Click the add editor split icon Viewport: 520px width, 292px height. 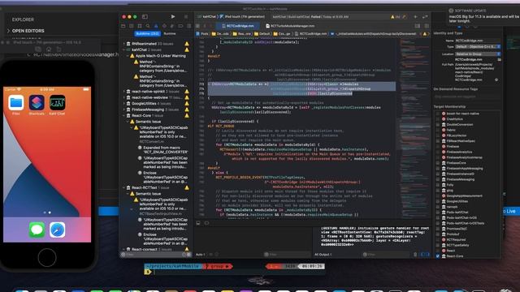coord(427,26)
